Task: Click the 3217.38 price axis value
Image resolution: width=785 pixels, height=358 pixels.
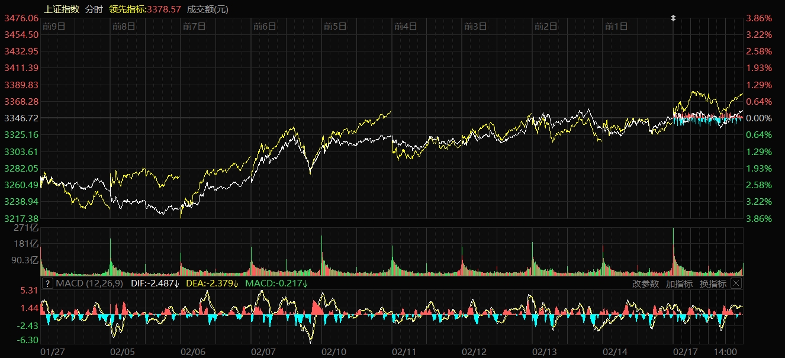Action: pyautogui.click(x=21, y=218)
